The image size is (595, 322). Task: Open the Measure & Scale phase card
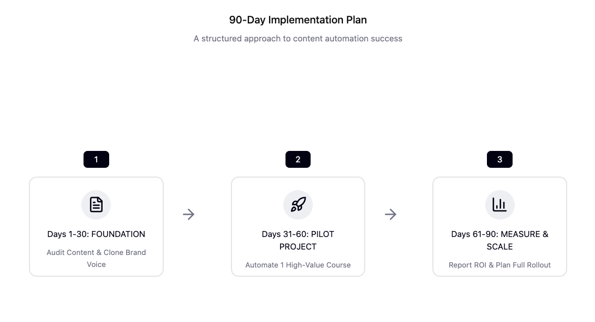tap(500, 227)
